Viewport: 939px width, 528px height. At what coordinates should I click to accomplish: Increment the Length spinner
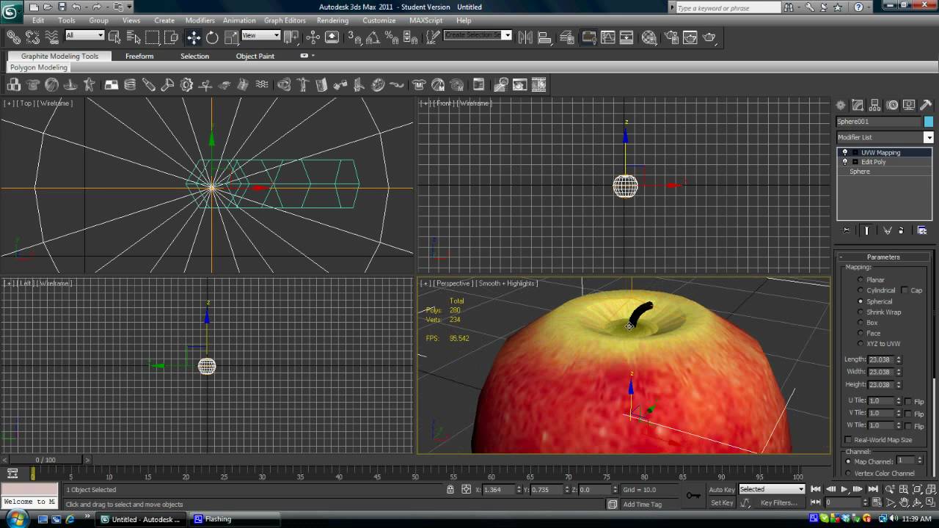(x=899, y=358)
